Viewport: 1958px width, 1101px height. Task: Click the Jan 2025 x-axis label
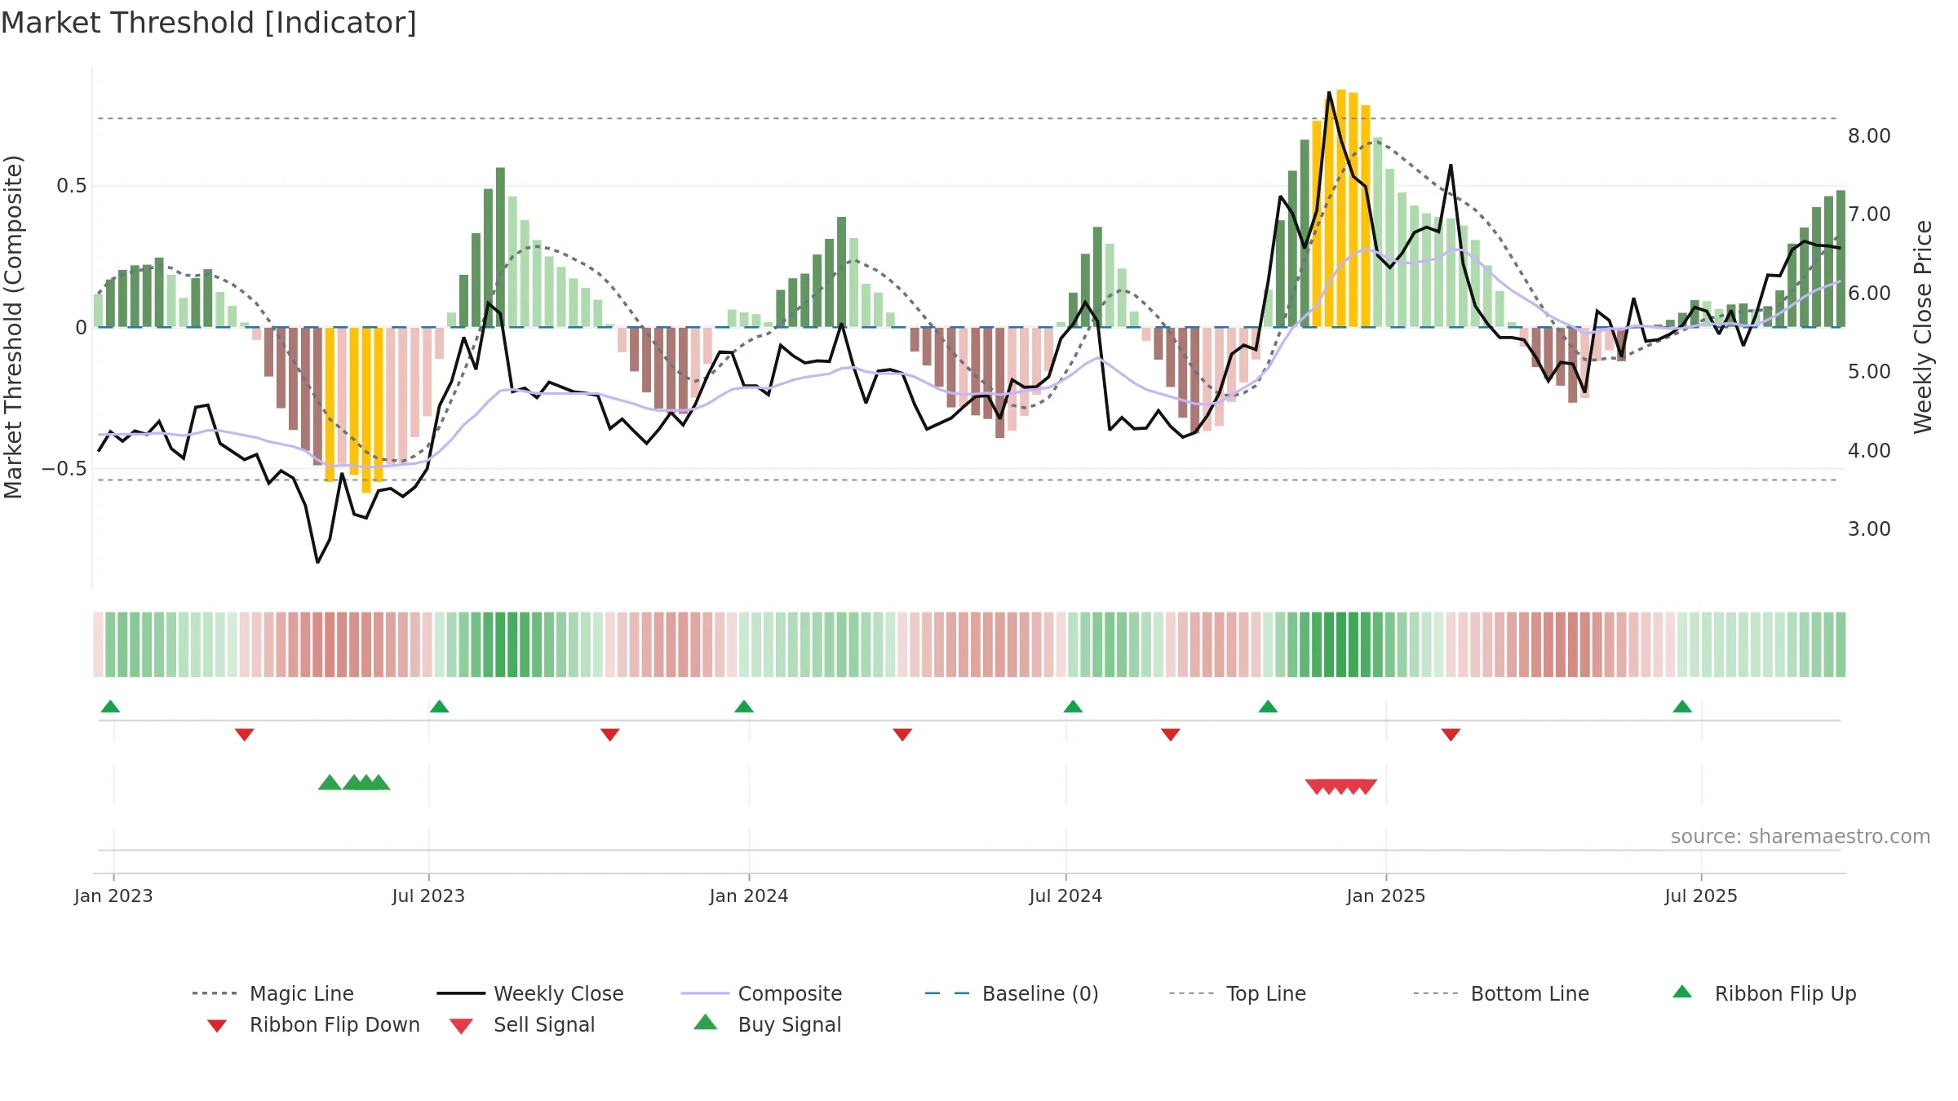(x=1386, y=896)
